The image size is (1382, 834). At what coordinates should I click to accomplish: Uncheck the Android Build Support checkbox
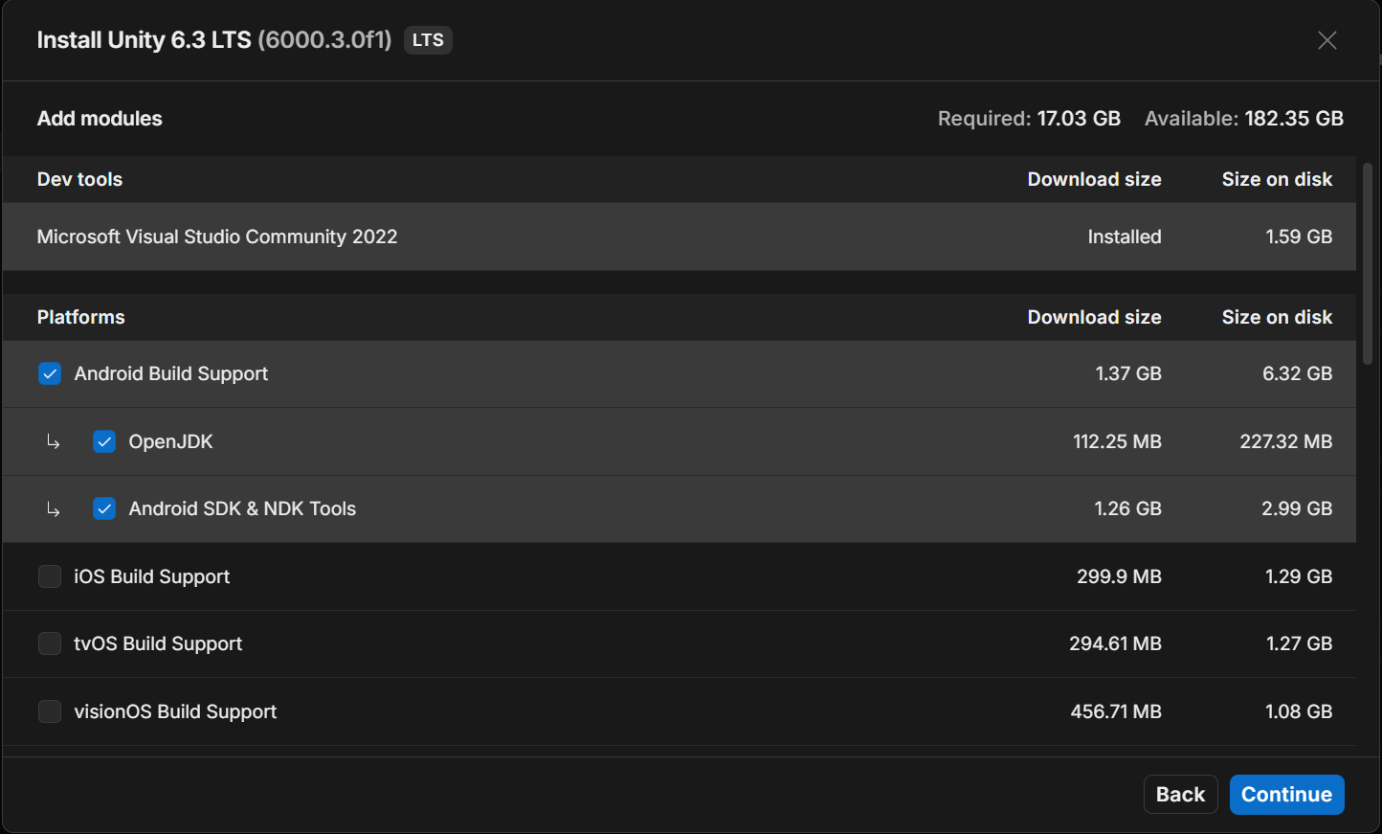click(50, 373)
